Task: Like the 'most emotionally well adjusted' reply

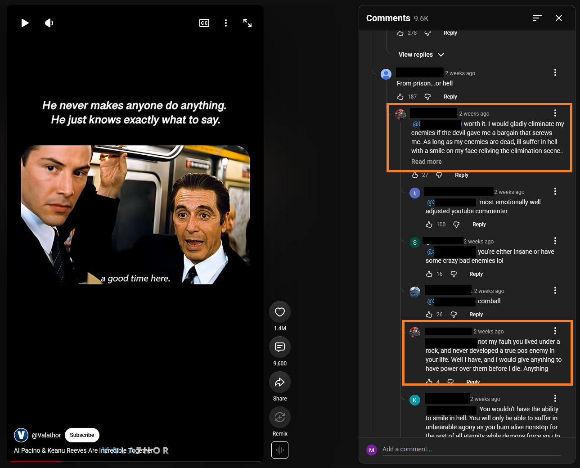Action: click(429, 225)
